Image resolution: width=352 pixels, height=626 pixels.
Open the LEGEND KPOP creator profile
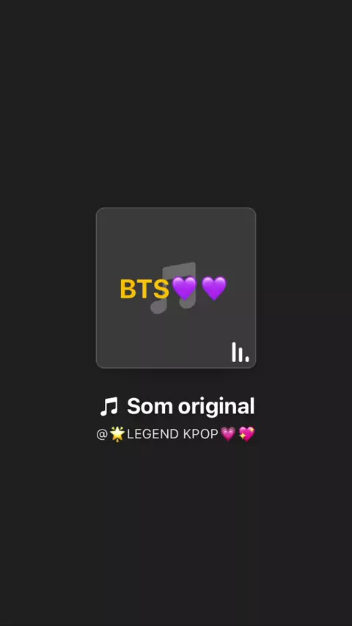[176, 434]
